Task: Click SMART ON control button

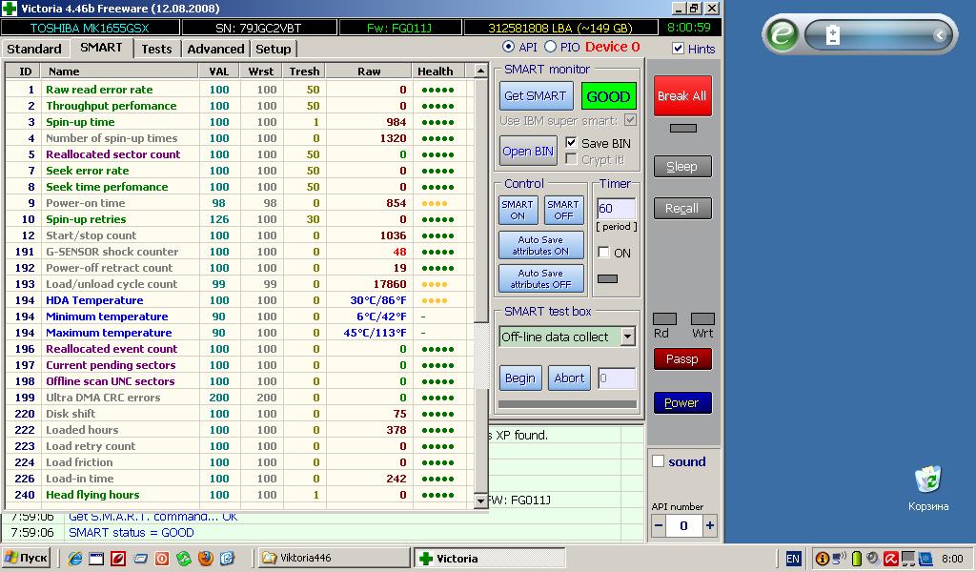Action: click(518, 210)
